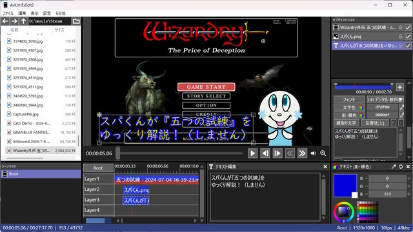Select file 3174830_5050.jpg
The image size is (413, 232).
coord(28,41)
